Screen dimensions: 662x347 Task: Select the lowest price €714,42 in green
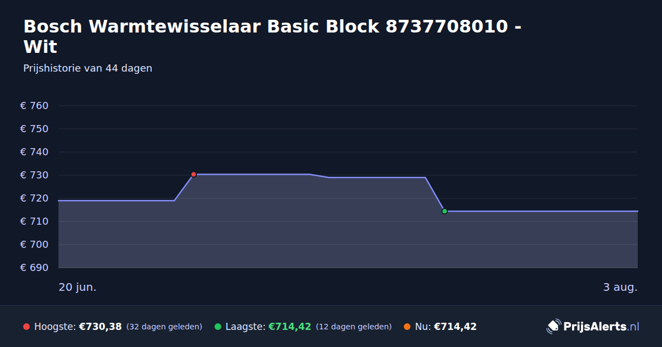(x=290, y=327)
